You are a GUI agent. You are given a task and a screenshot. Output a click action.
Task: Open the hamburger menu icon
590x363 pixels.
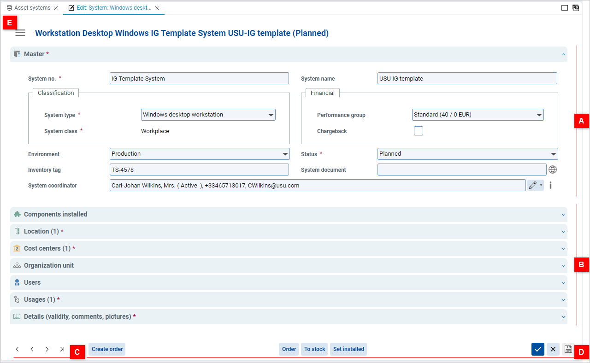point(20,33)
